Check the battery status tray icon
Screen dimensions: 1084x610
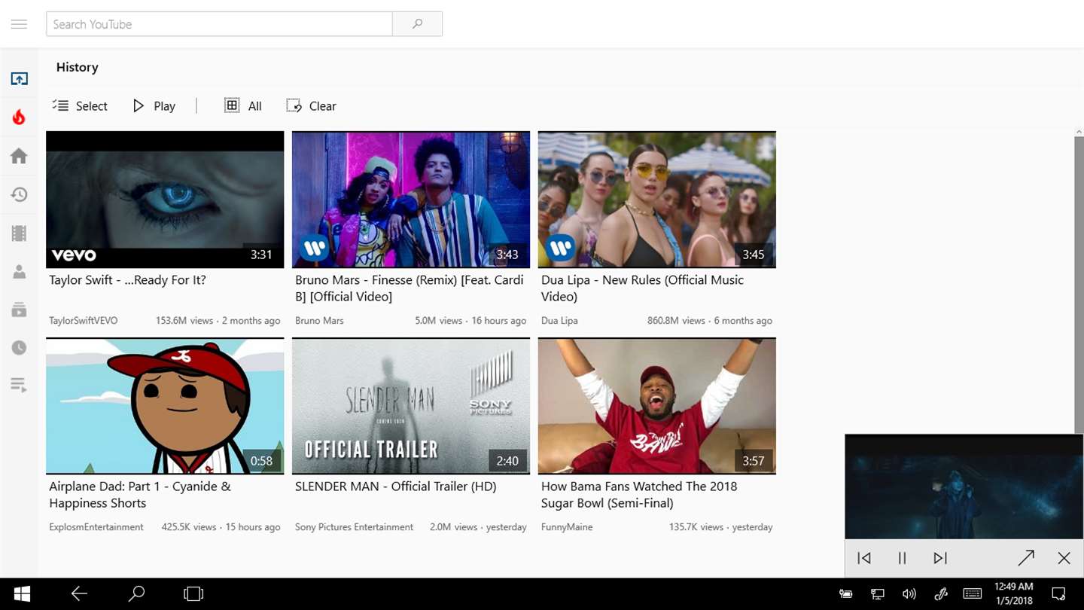(x=846, y=594)
